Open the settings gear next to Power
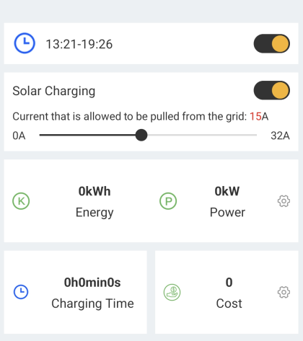The width and height of the screenshot is (303, 341). pyautogui.click(x=284, y=201)
